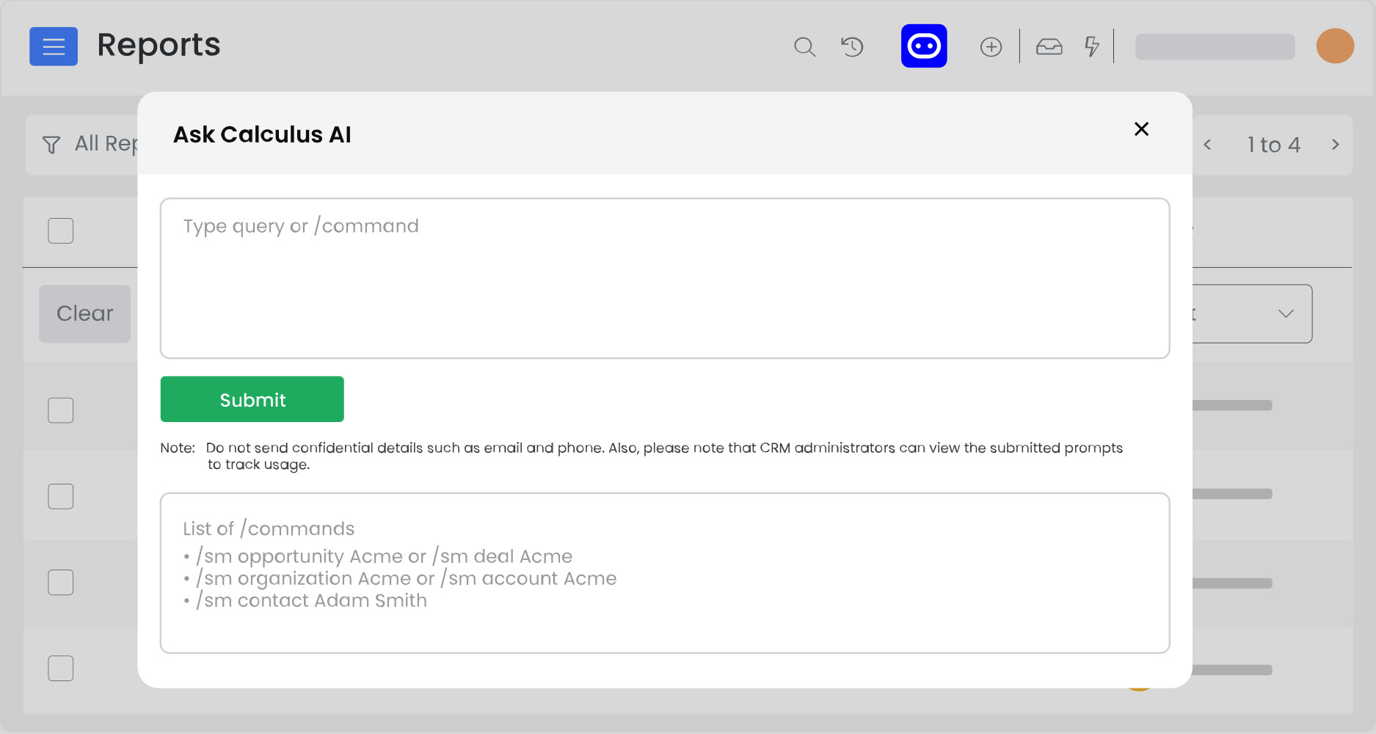The width and height of the screenshot is (1376, 734).
Task: Click the /sm contact Adam Smith command
Action: 305,600
